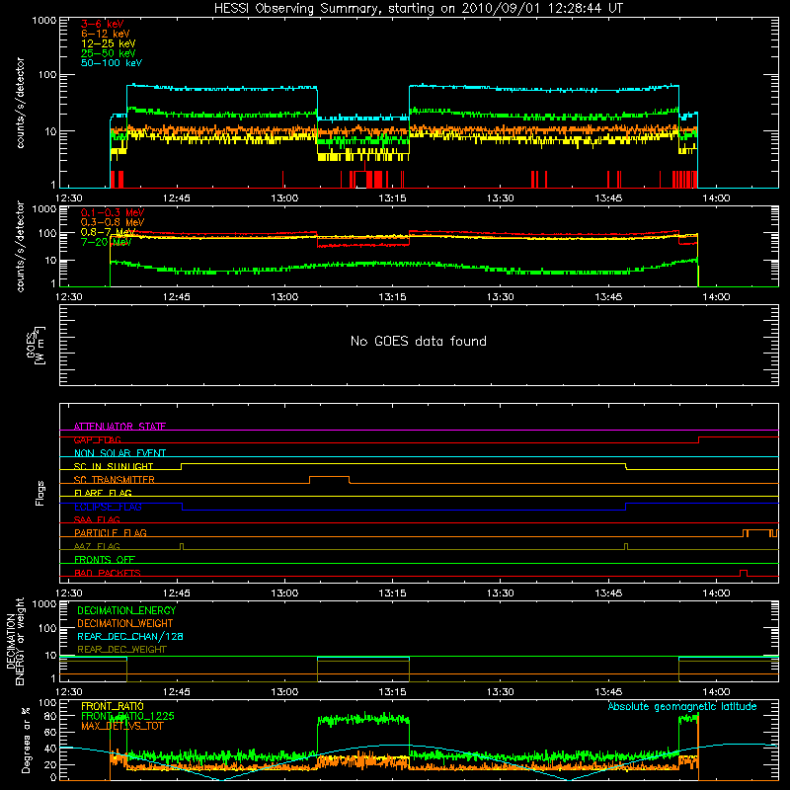Click the REAR_DEC_WEIGHT legend entry
The image size is (790, 790).
121,650
